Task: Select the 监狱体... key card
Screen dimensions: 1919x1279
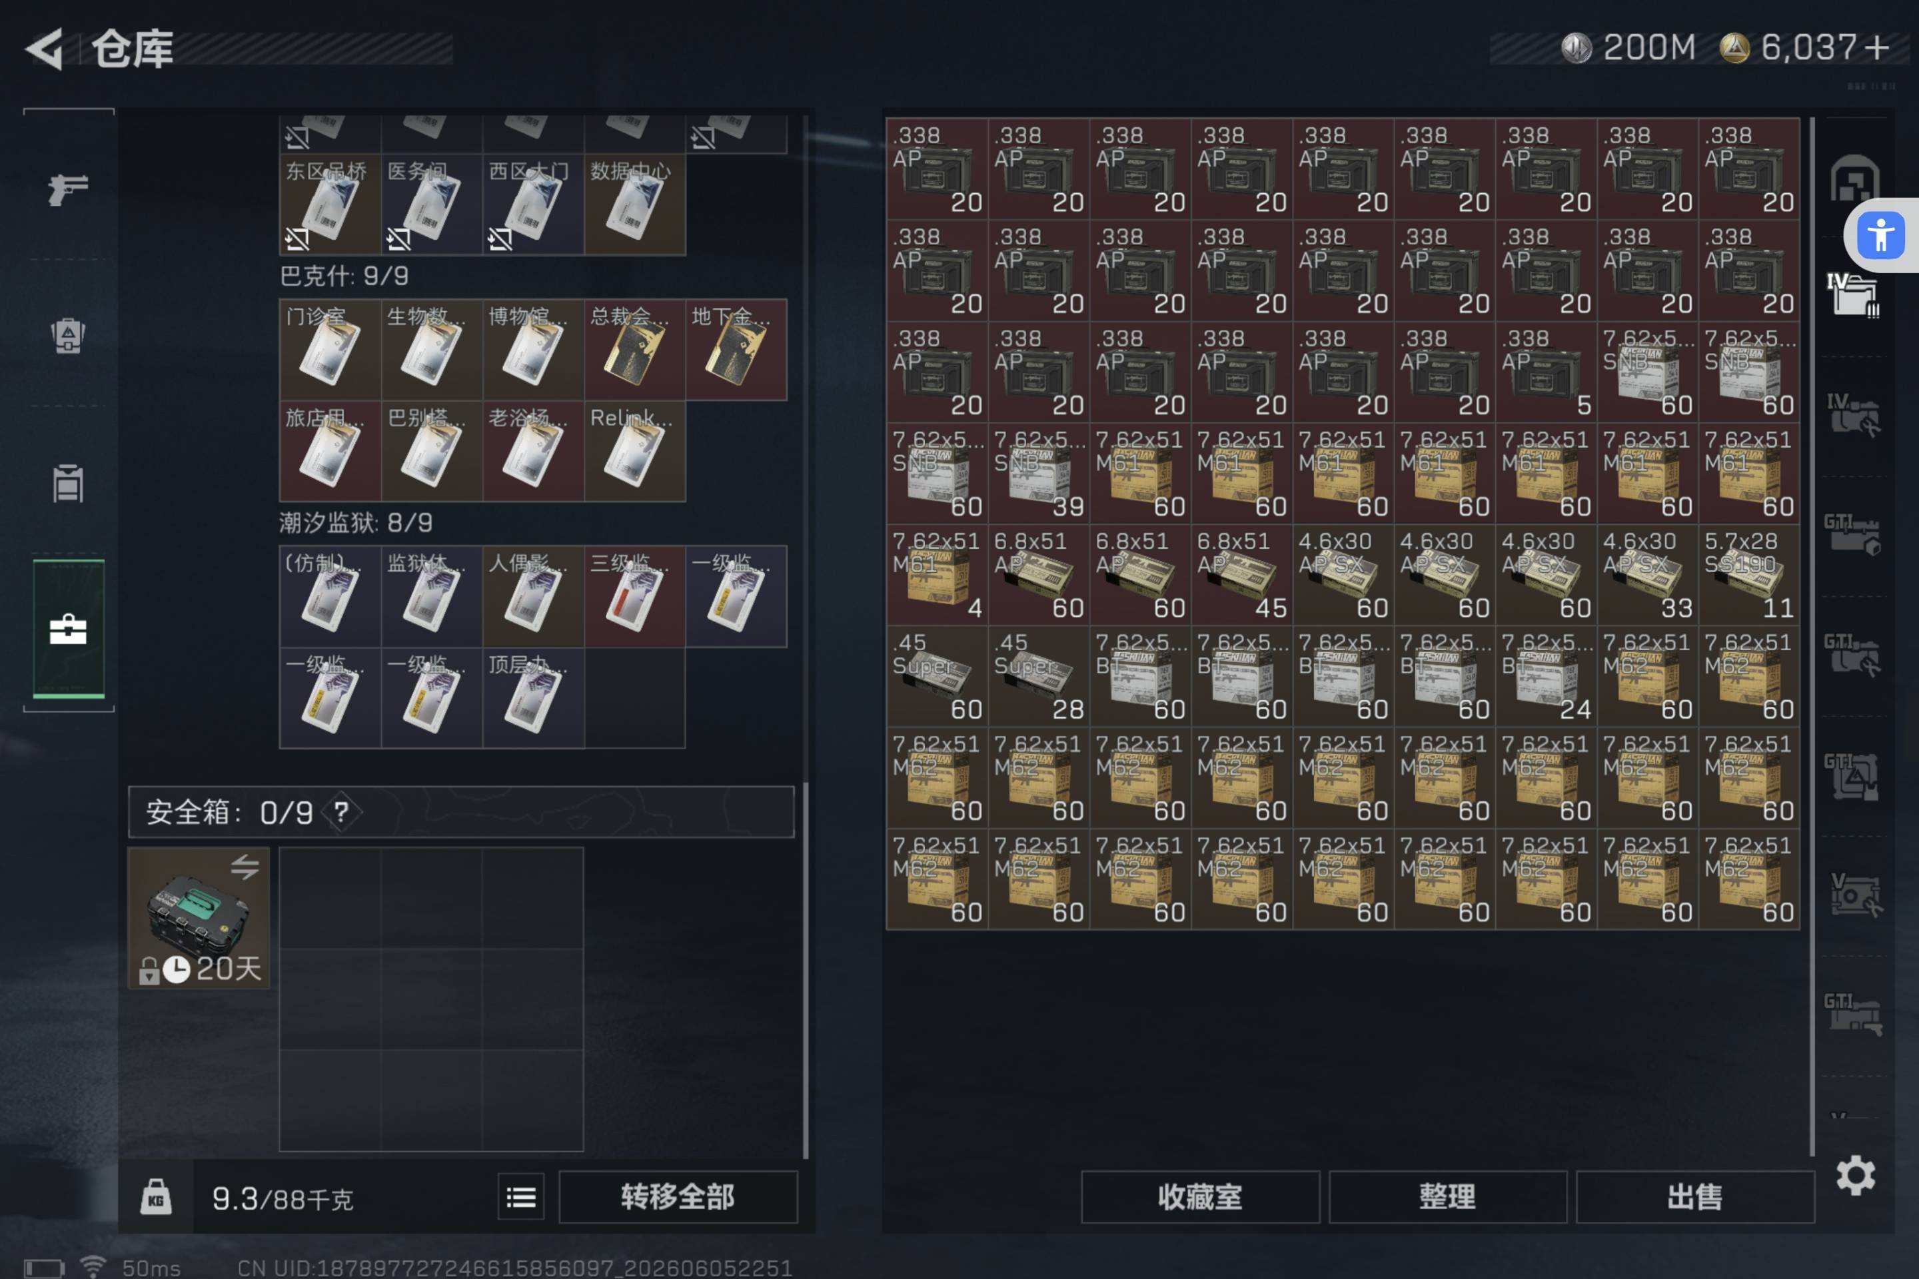Action: pyautogui.click(x=432, y=596)
